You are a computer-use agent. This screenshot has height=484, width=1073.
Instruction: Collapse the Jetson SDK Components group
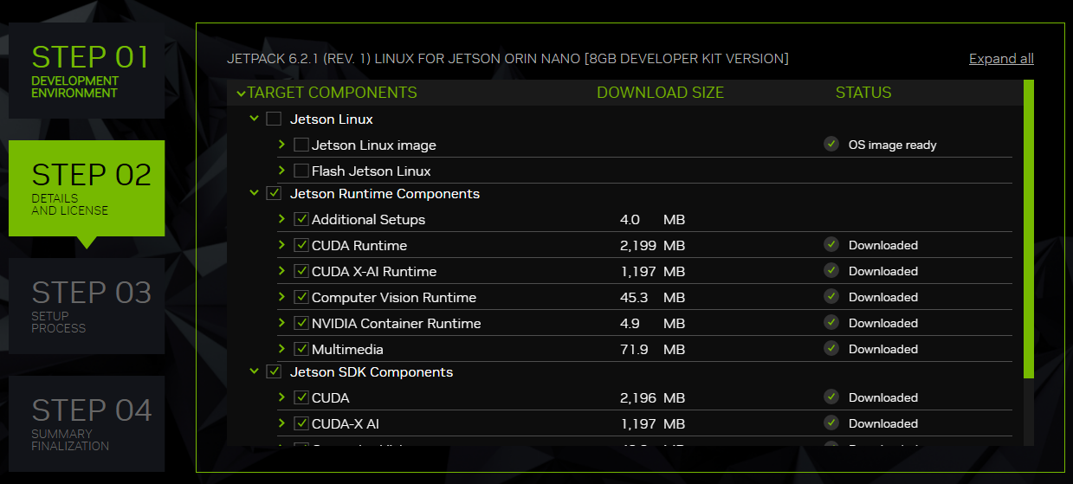(254, 372)
